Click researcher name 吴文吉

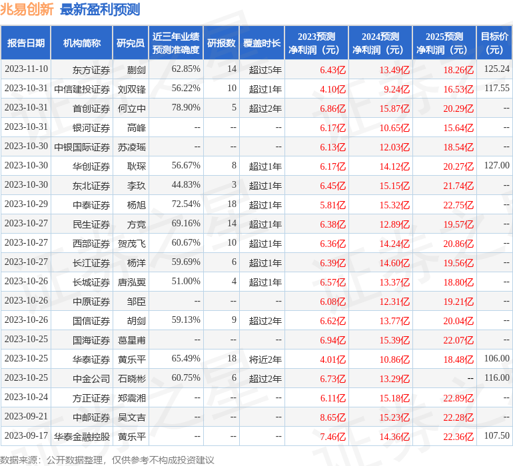(x=132, y=417)
